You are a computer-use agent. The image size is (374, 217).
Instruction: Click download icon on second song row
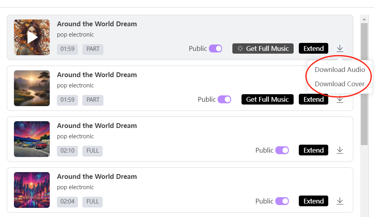339,100
